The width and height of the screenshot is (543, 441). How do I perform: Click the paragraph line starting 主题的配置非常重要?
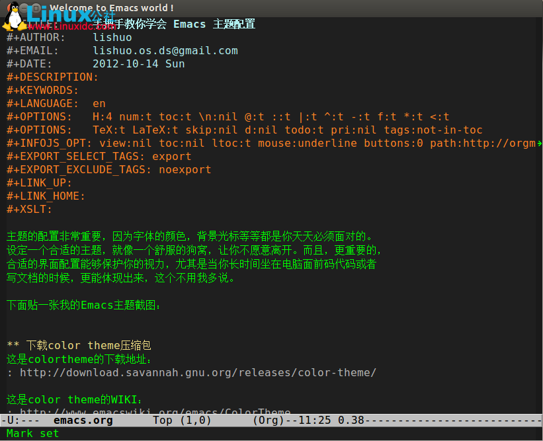(x=190, y=237)
